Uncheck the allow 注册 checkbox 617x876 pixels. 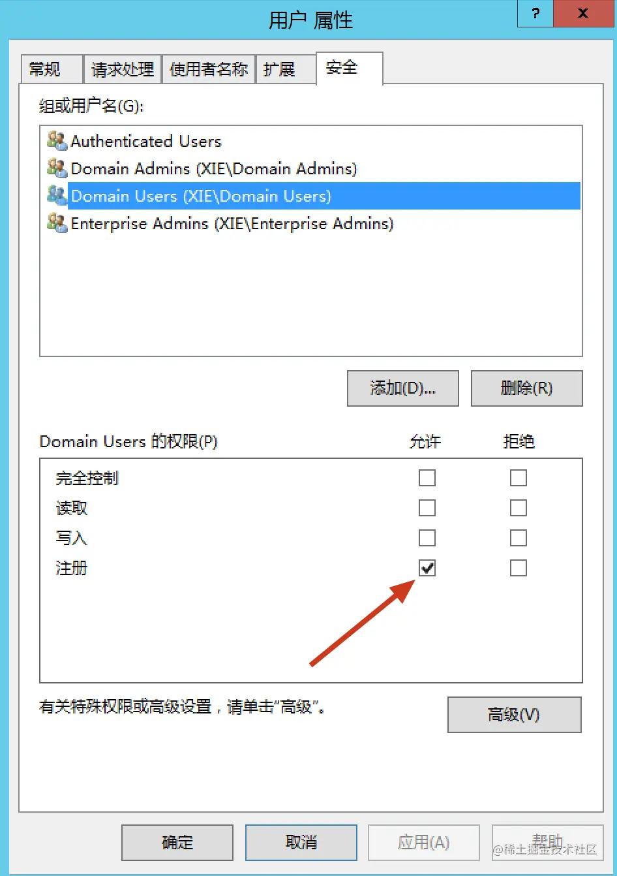pos(427,568)
